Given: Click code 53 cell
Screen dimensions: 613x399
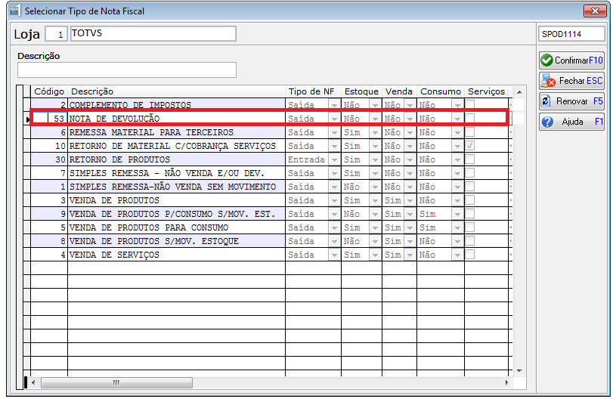Looking at the screenshot, I should pos(49,119).
